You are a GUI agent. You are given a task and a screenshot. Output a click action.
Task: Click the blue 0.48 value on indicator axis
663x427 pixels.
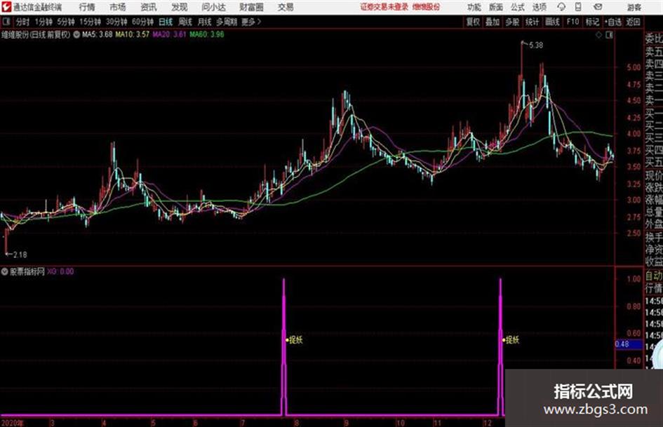click(x=622, y=344)
